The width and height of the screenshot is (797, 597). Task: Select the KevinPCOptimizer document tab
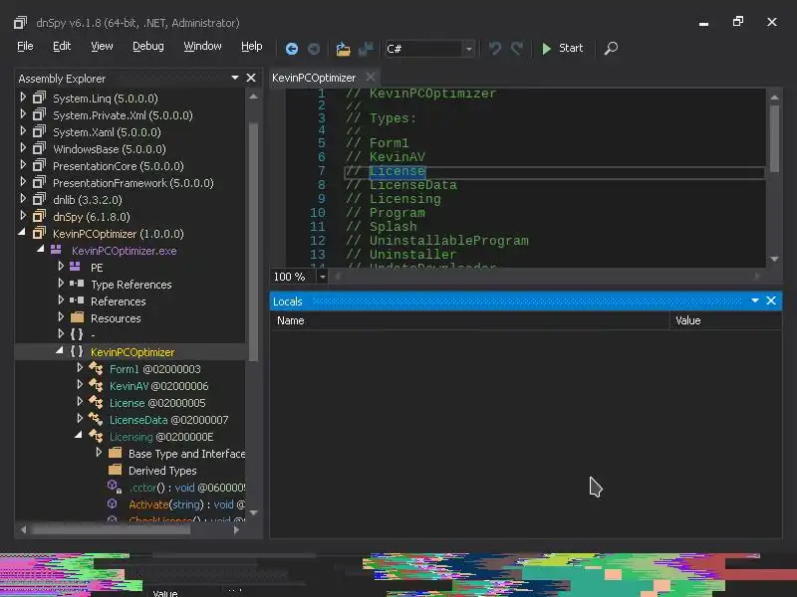[x=314, y=78]
